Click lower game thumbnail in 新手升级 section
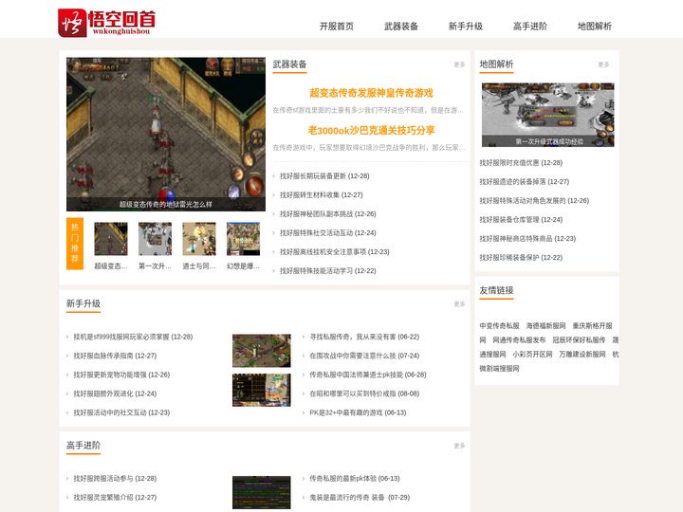Screen dimensions: 683x512 coord(262,390)
